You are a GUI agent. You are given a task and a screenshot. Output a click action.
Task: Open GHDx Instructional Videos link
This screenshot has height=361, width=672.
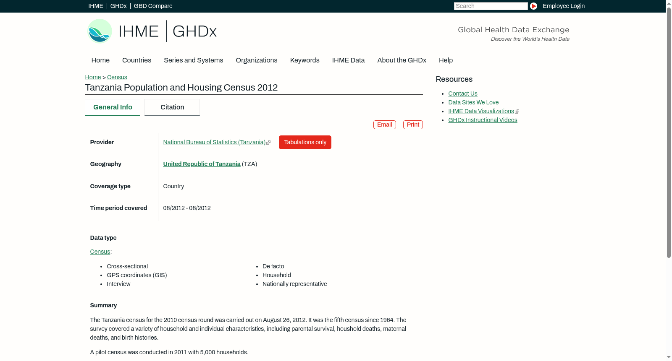tap(483, 120)
